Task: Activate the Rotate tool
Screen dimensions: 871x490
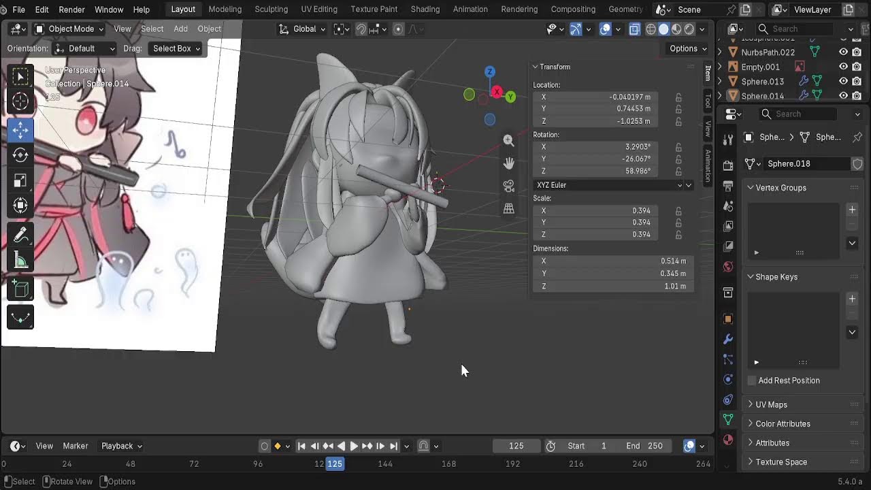Action: tap(20, 155)
